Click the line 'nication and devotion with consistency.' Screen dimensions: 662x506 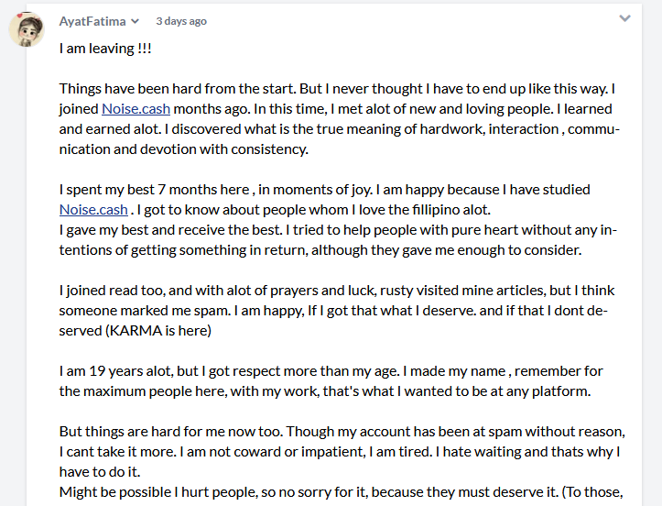point(184,149)
